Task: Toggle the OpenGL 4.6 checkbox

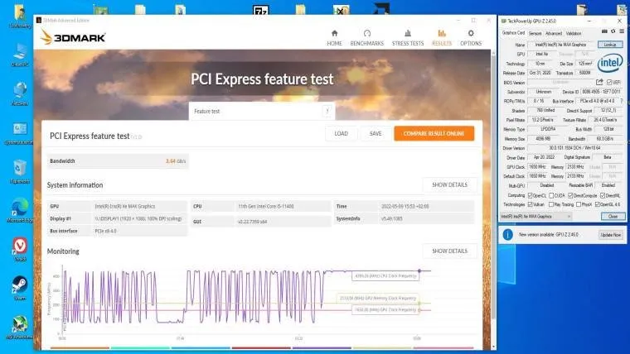Action: (x=598, y=204)
